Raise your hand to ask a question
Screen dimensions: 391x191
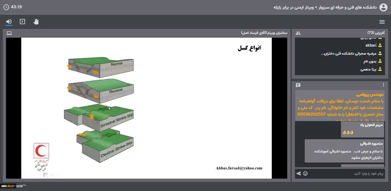(x=36, y=22)
